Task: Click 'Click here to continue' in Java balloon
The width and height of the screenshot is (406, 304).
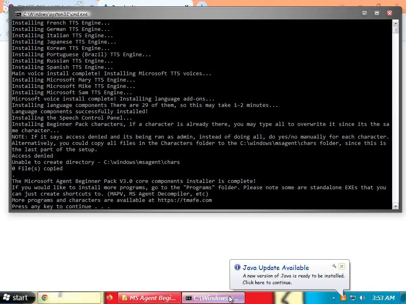Action: (267, 283)
